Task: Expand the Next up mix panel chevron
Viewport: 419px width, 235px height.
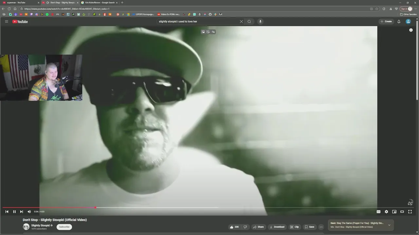Action: pos(389,225)
